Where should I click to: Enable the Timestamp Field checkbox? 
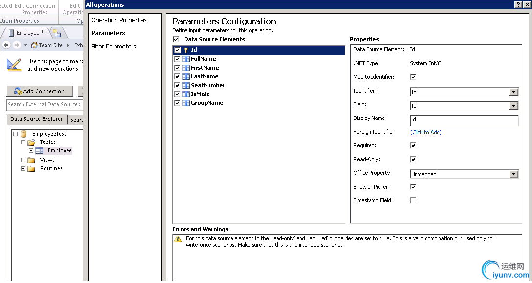pyautogui.click(x=413, y=200)
